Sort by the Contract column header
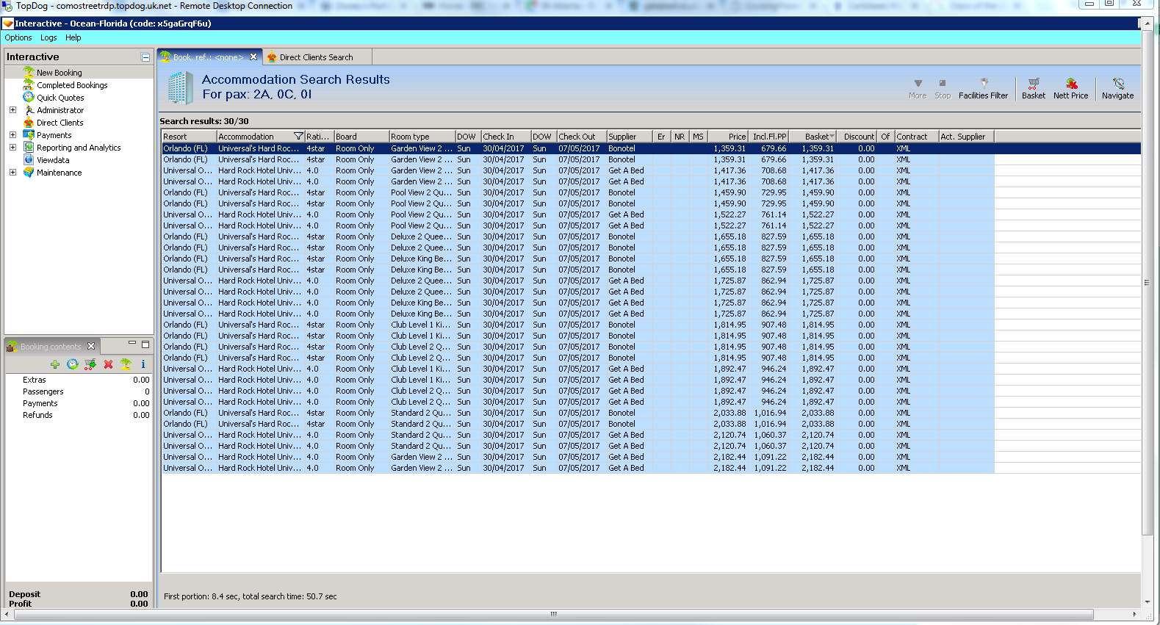The height and width of the screenshot is (625, 1160). click(x=916, y=137)
